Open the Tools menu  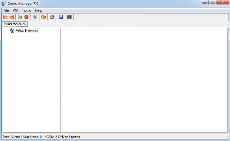coord(26,10)
